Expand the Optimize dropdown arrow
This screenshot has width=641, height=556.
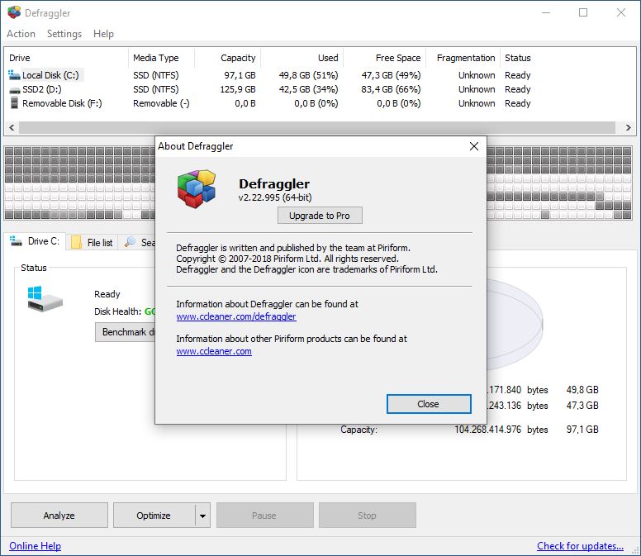[x=202, y=516]
